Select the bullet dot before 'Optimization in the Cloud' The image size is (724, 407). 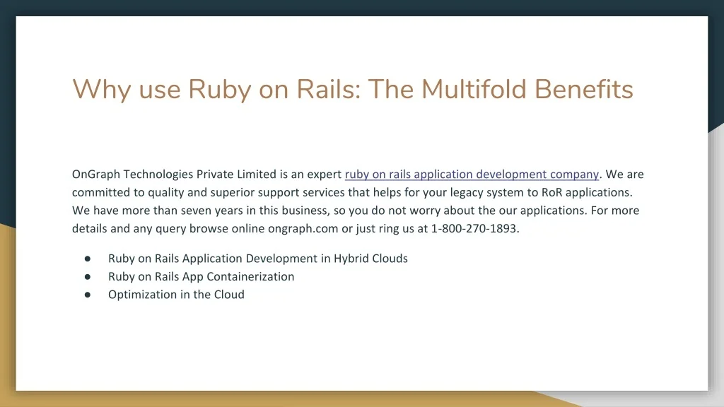point(87,295)
